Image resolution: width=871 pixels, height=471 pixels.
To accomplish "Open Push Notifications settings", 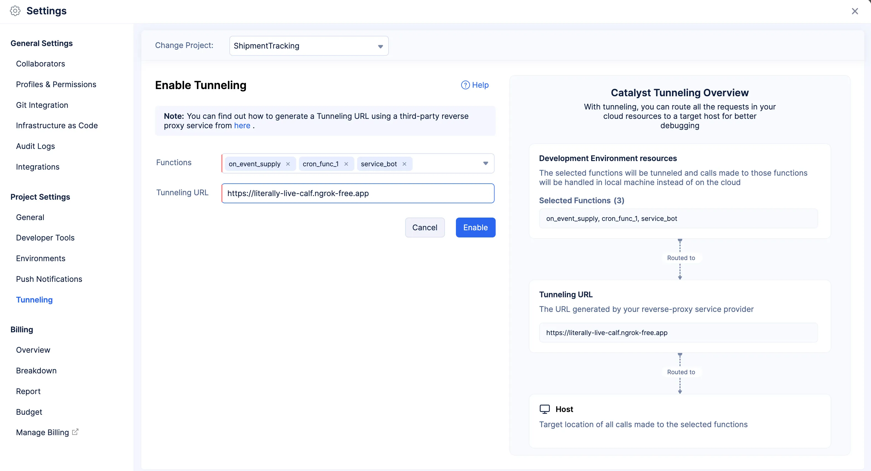I will 49,279.
